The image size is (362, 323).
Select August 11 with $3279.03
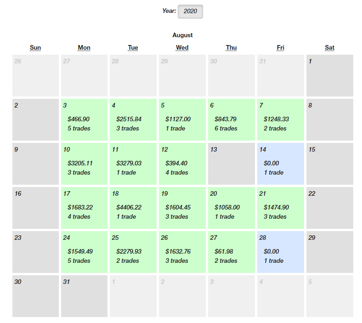coord(133,164)
